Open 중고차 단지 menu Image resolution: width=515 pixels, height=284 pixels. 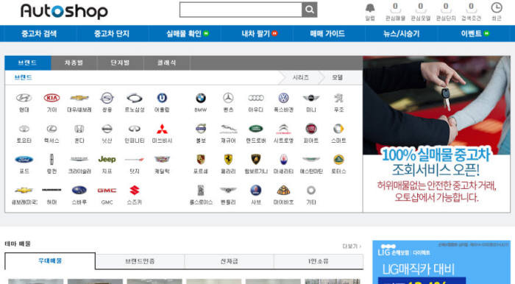pyautogui.click(x=112, y=34)
